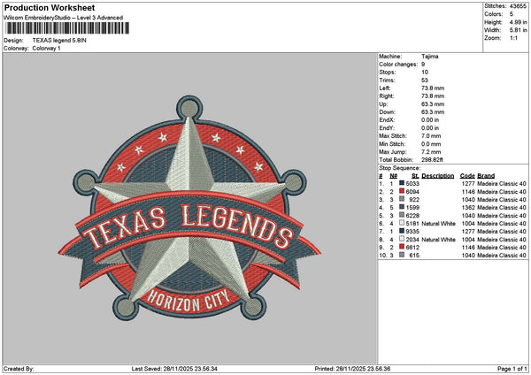Click the Colors count value 5
Viewport: 531px width, 375px height.
511,14
